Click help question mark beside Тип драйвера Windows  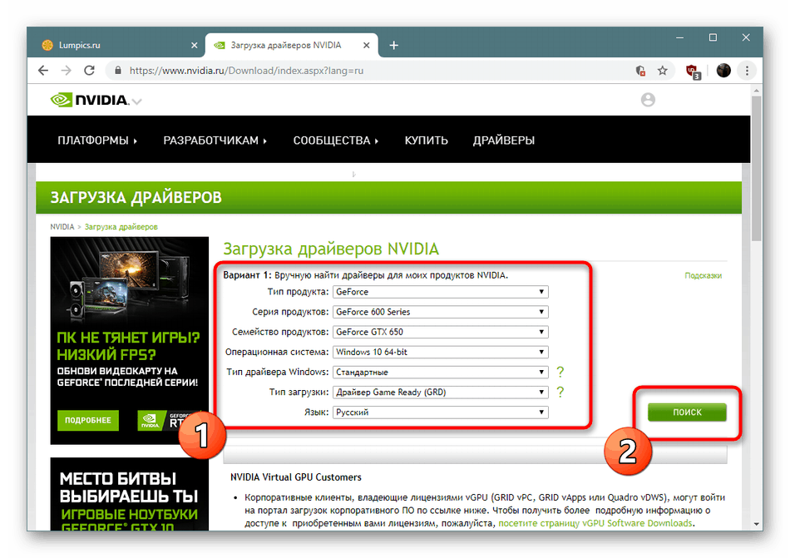point(560,373)
